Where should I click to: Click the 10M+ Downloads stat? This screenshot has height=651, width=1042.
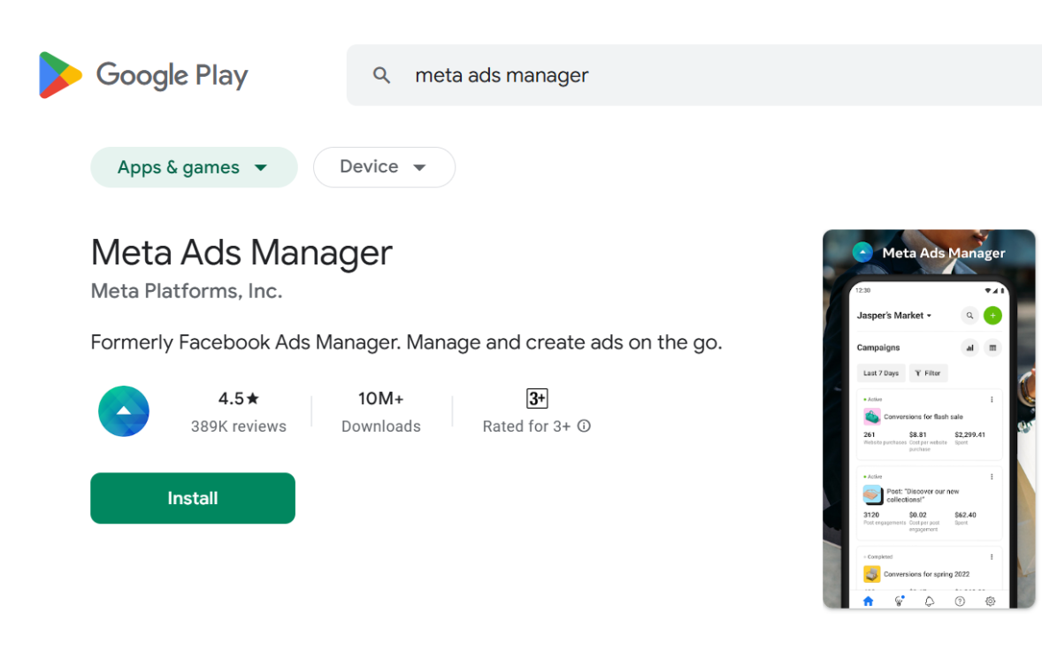pos(381,411)
